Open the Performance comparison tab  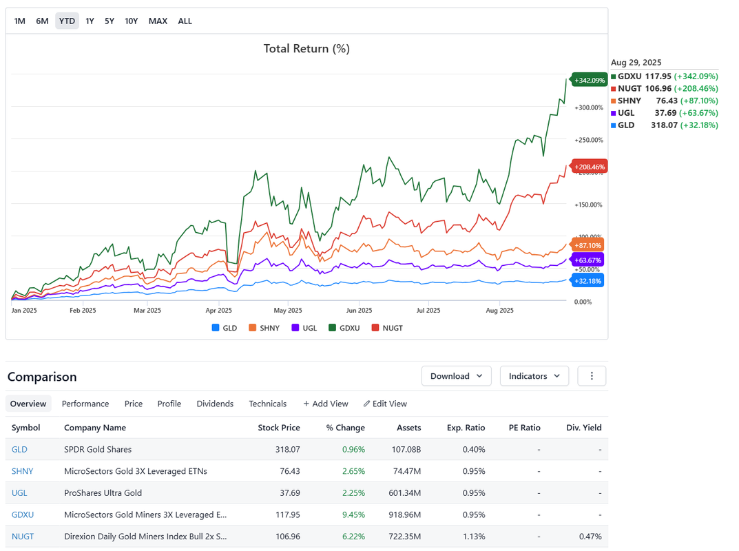pyautogui.click(x=85, y=404)
